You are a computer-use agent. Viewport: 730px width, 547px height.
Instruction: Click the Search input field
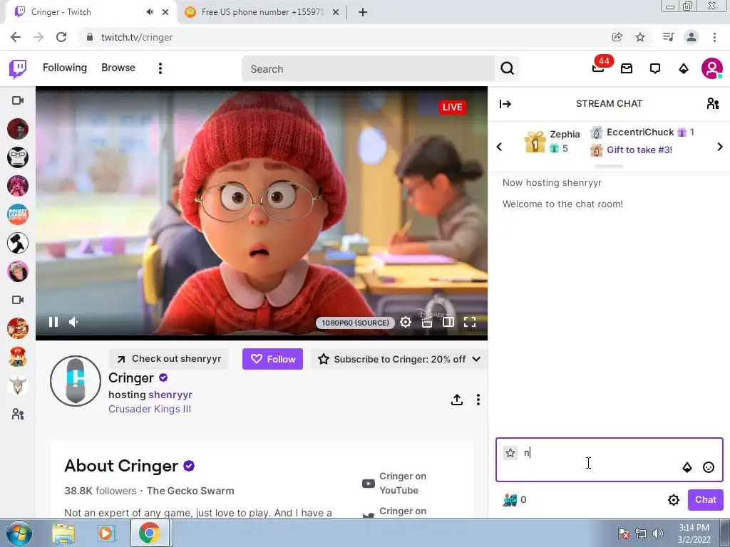click(368, 69)
